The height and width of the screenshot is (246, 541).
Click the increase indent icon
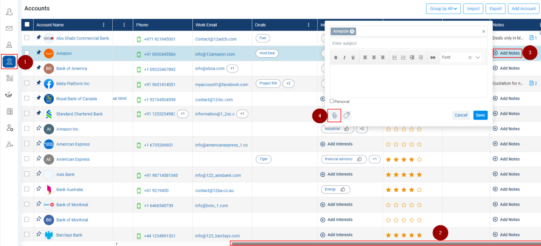(412, 58)
